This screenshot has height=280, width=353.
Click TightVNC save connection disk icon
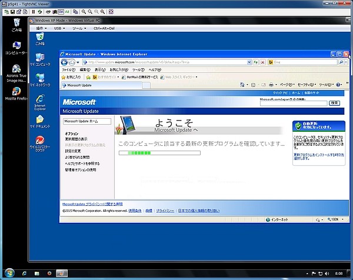12,12
